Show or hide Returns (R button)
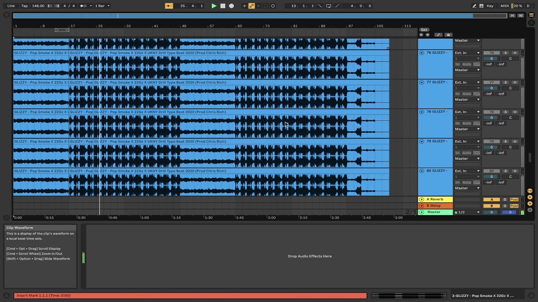 point(530,197)
